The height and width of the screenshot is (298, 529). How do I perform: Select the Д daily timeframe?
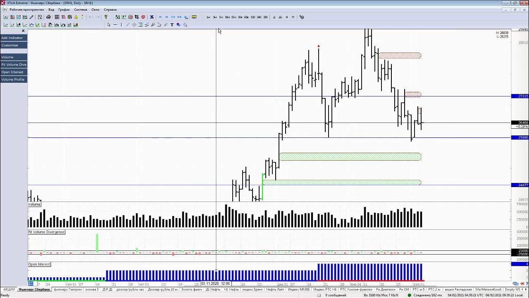click(x=274, y=17)
